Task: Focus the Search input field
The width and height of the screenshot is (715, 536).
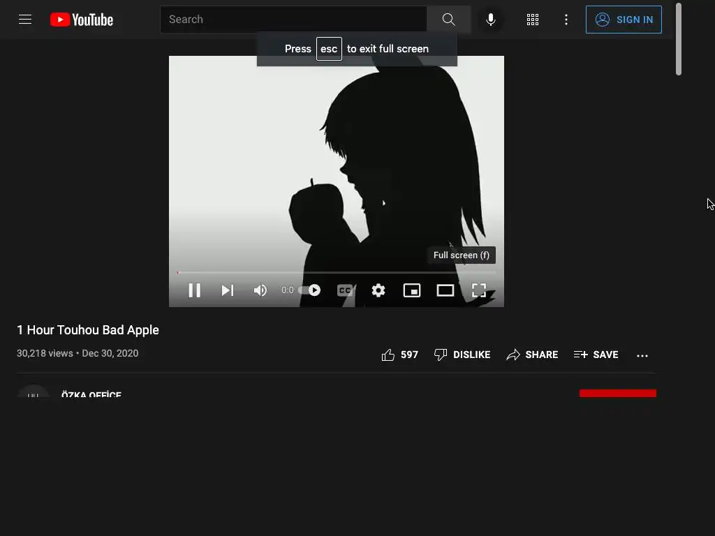Action: [x=293, y=19]
